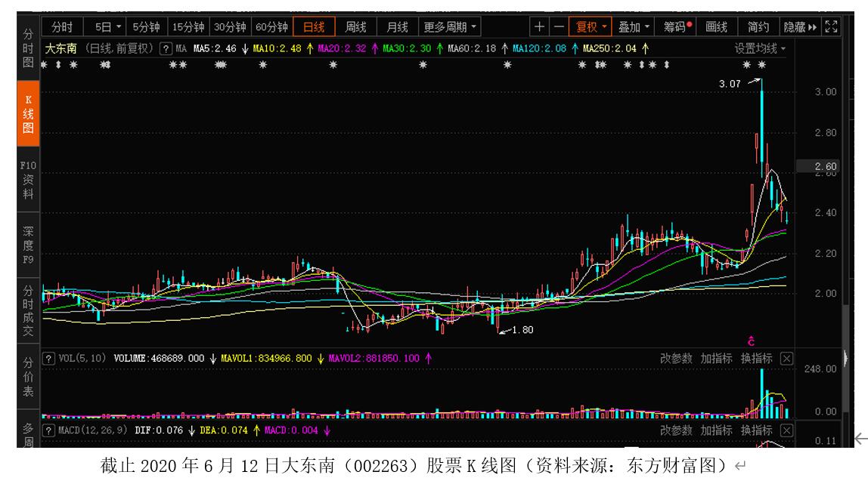Open the 叠加 overlay dropdown
Image resolution: width=868 pixels, height=481 pixels.
coord(634,26)
